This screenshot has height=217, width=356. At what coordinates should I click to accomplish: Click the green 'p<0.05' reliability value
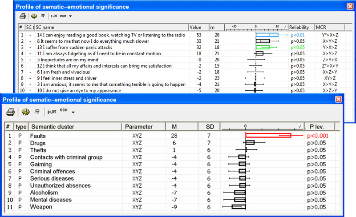pos(298,47)
